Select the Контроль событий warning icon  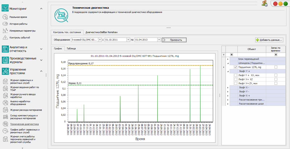[x=5, y=37]
